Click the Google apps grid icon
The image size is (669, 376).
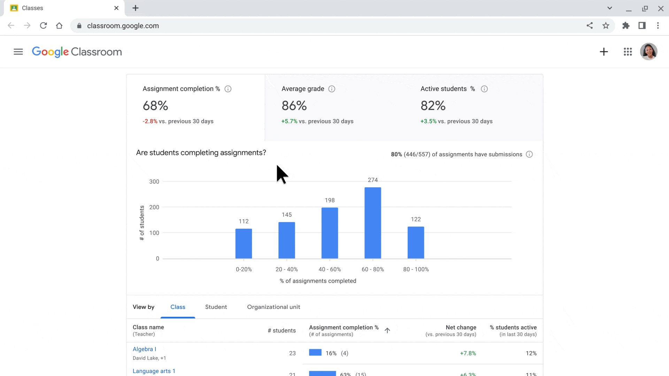[x=628, y=52]
